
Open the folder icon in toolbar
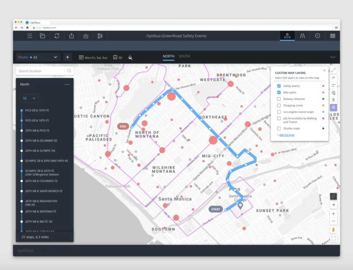[42, 36]
